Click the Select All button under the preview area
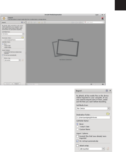Image resolution: width=126 pixels, height=152 pixels. point(33,84)
